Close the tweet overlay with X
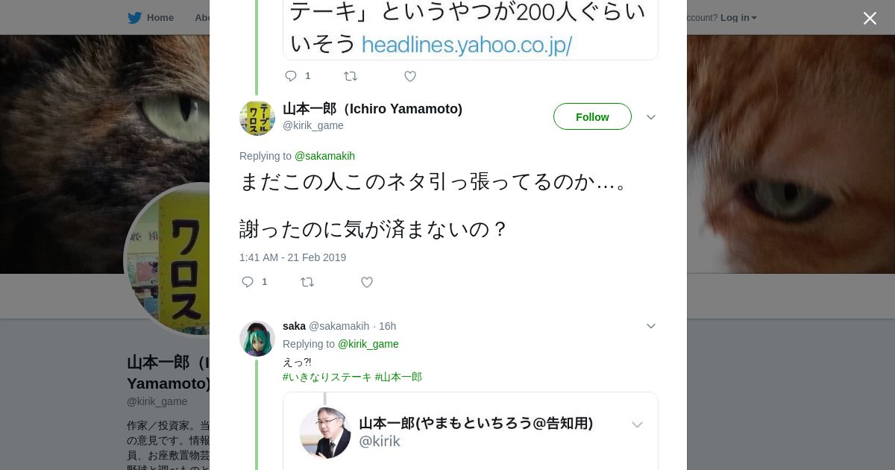 (870, 19)
